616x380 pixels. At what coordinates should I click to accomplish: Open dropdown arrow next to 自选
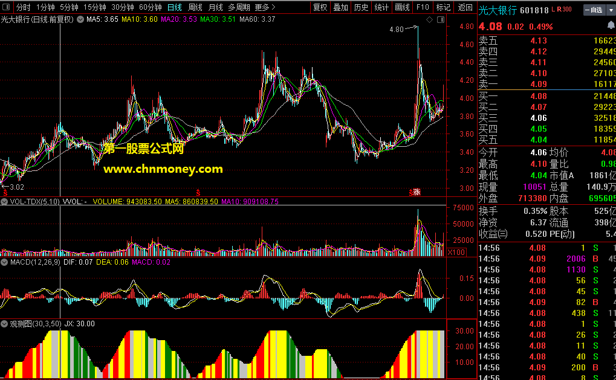point(611,10)
